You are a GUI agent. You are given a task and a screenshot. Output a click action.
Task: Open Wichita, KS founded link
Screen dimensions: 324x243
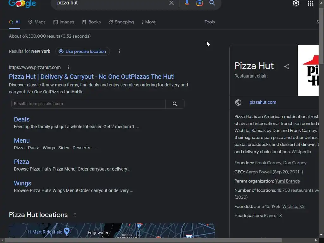click(x=293, y=206)
